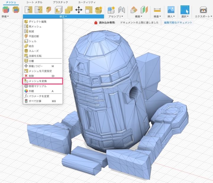Screen dimensions: 213x183
Task: Click the 編集可能なドキュメント link
Action: [178, 22]
